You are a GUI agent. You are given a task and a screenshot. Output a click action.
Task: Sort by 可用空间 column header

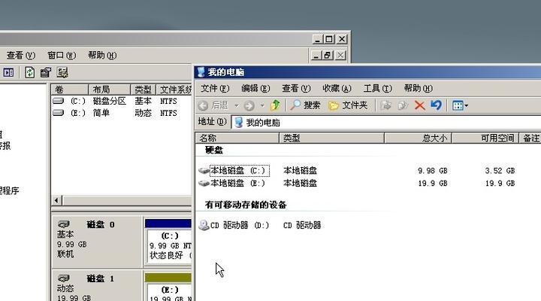coord(485,138)
